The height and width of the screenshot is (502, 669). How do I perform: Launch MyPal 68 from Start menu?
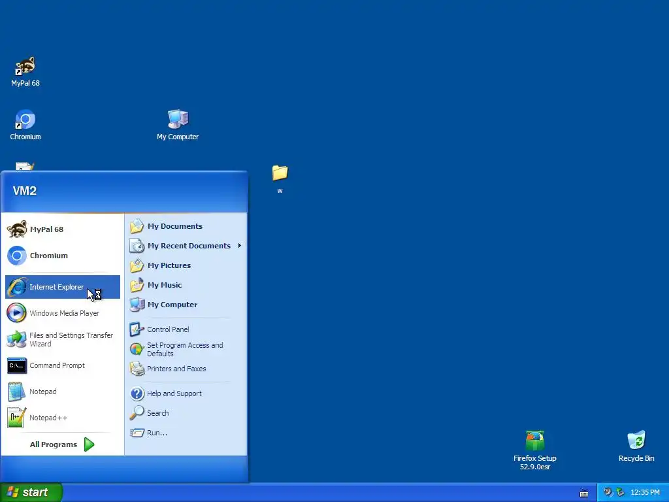[x=63, y=229]
